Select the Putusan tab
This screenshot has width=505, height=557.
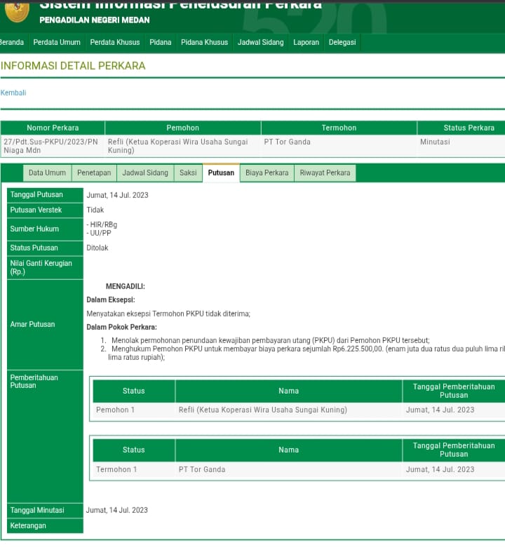pos(221,173)
